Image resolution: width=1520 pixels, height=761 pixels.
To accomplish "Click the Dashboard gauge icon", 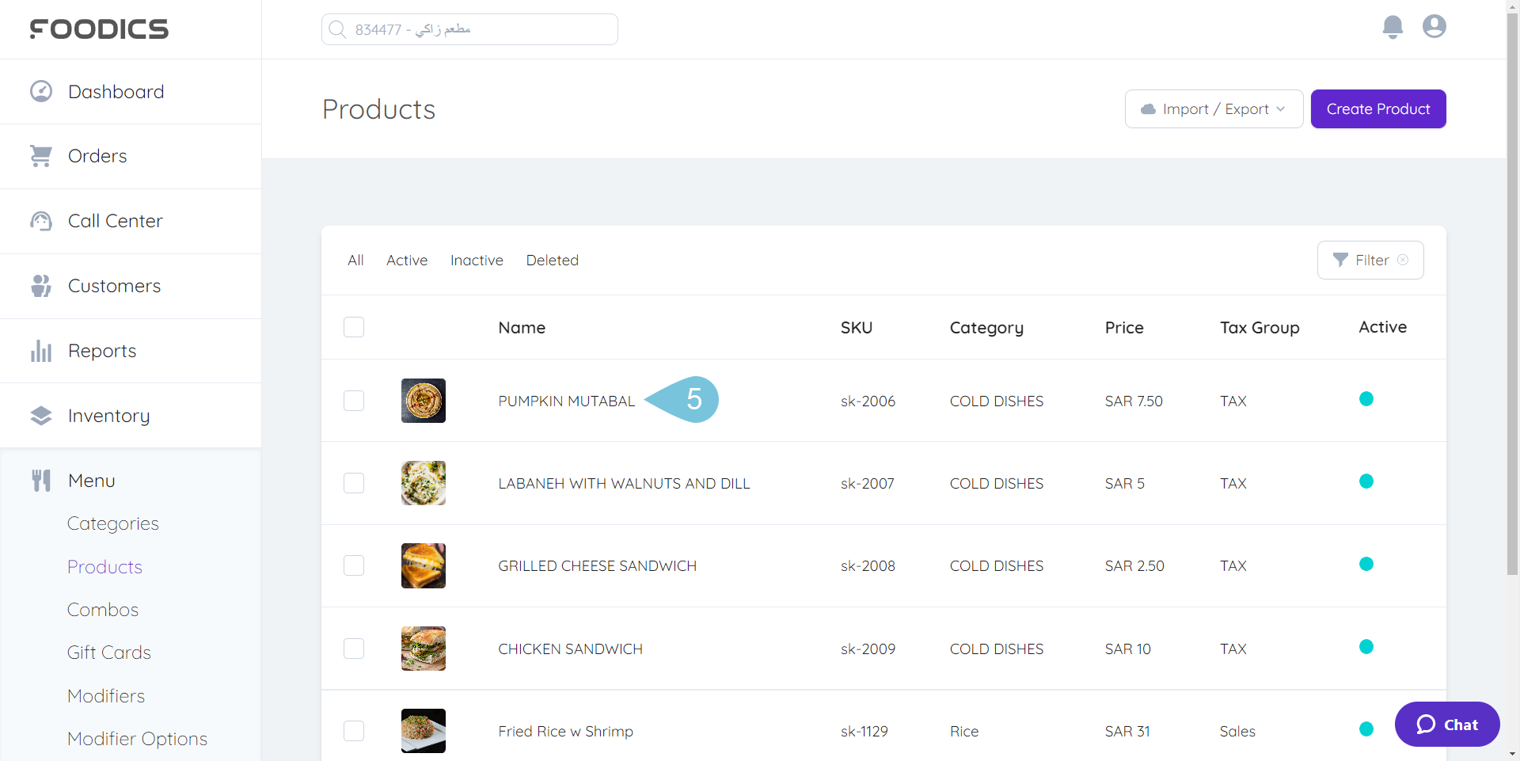I will click(x=41, y=91).
